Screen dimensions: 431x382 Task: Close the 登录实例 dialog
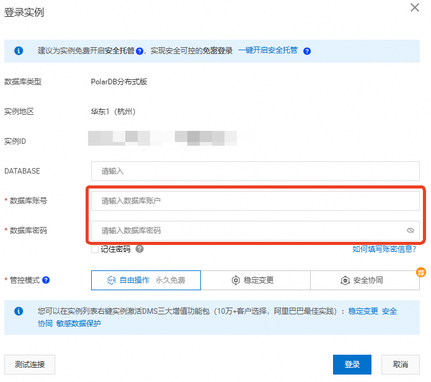click(x=414, y=7)
